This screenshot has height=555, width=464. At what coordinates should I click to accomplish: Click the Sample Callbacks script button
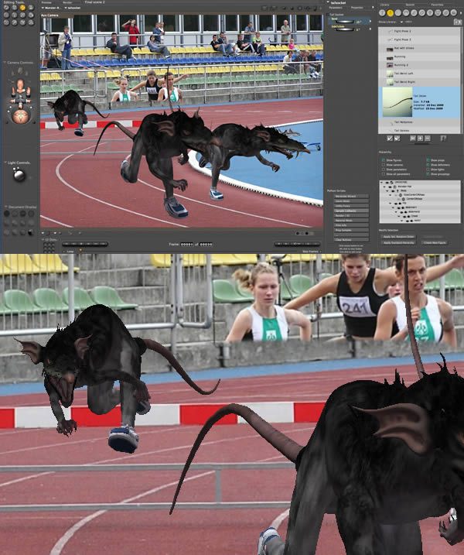tap(351, 211)
